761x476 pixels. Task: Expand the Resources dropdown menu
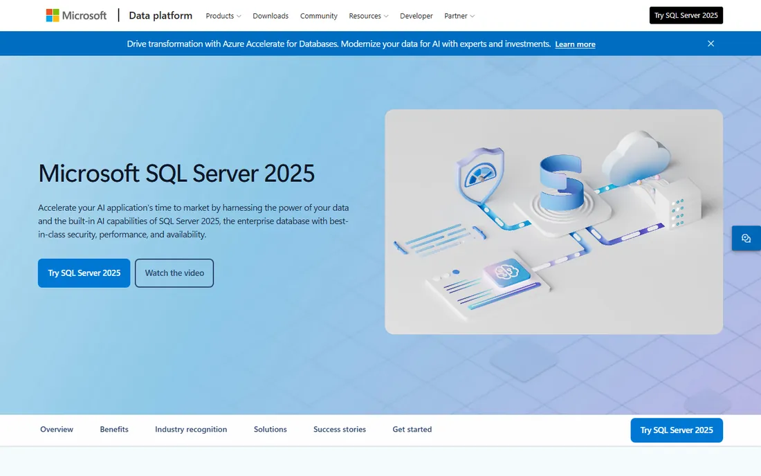click(x=368, y=16)
